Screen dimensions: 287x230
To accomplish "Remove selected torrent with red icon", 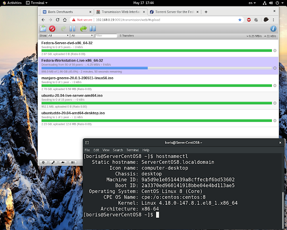I will point(52,29).
